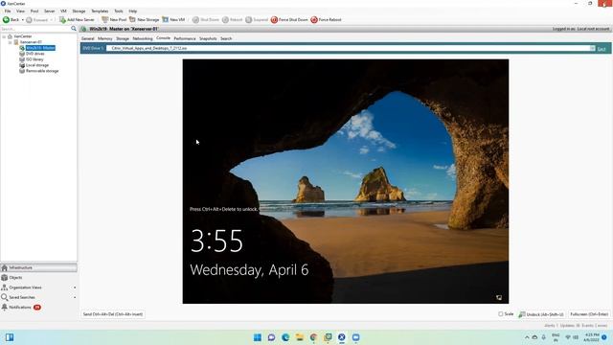
Task: Open Microsoft Edge from the taskbar
Action: (285, 337)
